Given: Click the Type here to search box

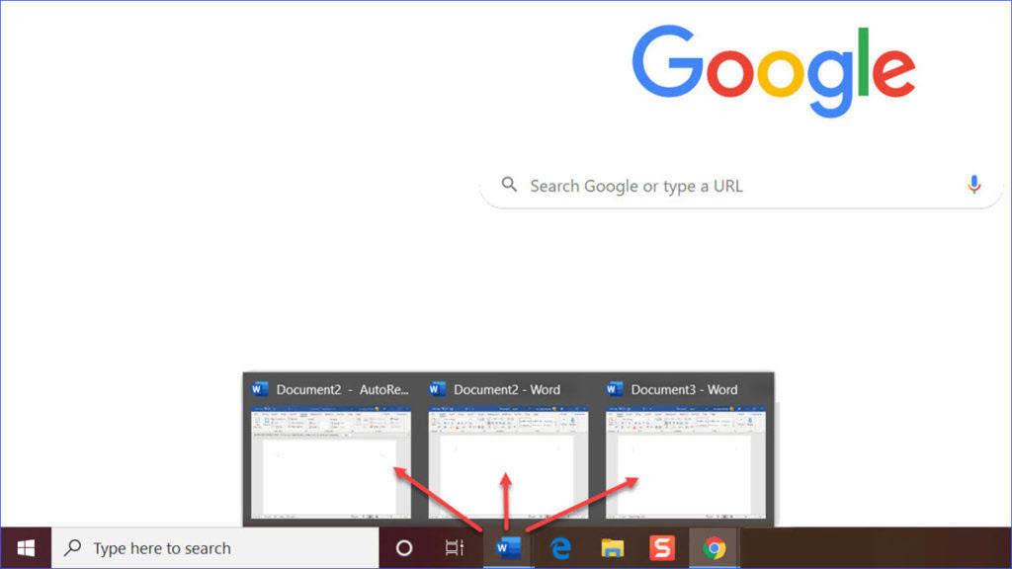Looking at the screenshot, I should tap(214, 547).
